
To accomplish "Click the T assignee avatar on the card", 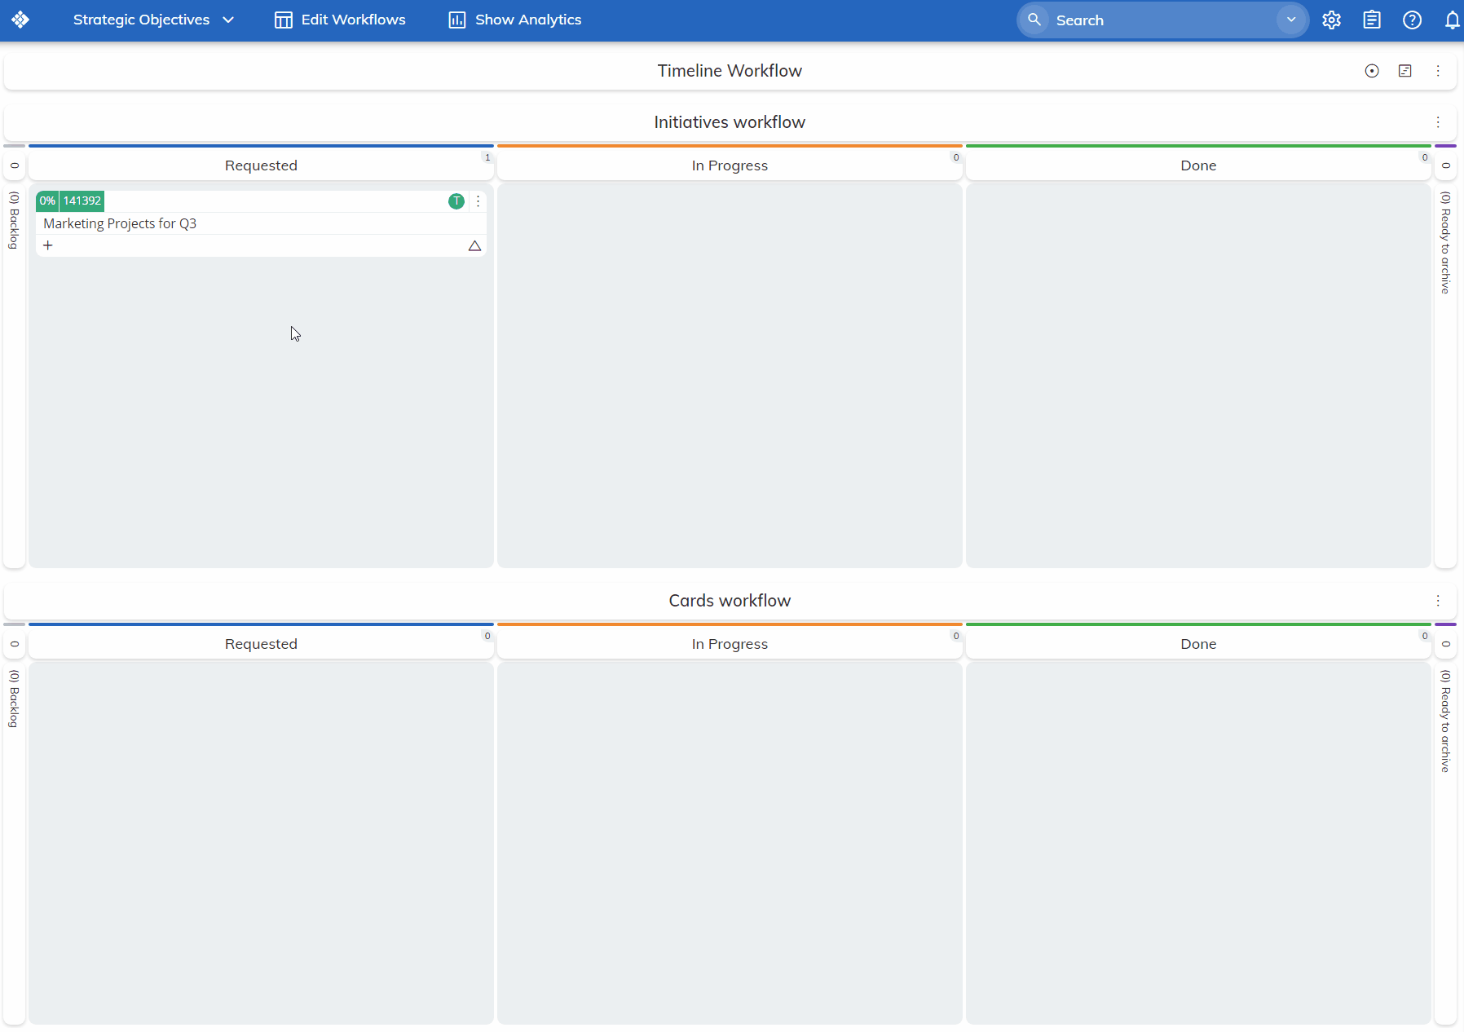I will point(455,201).
